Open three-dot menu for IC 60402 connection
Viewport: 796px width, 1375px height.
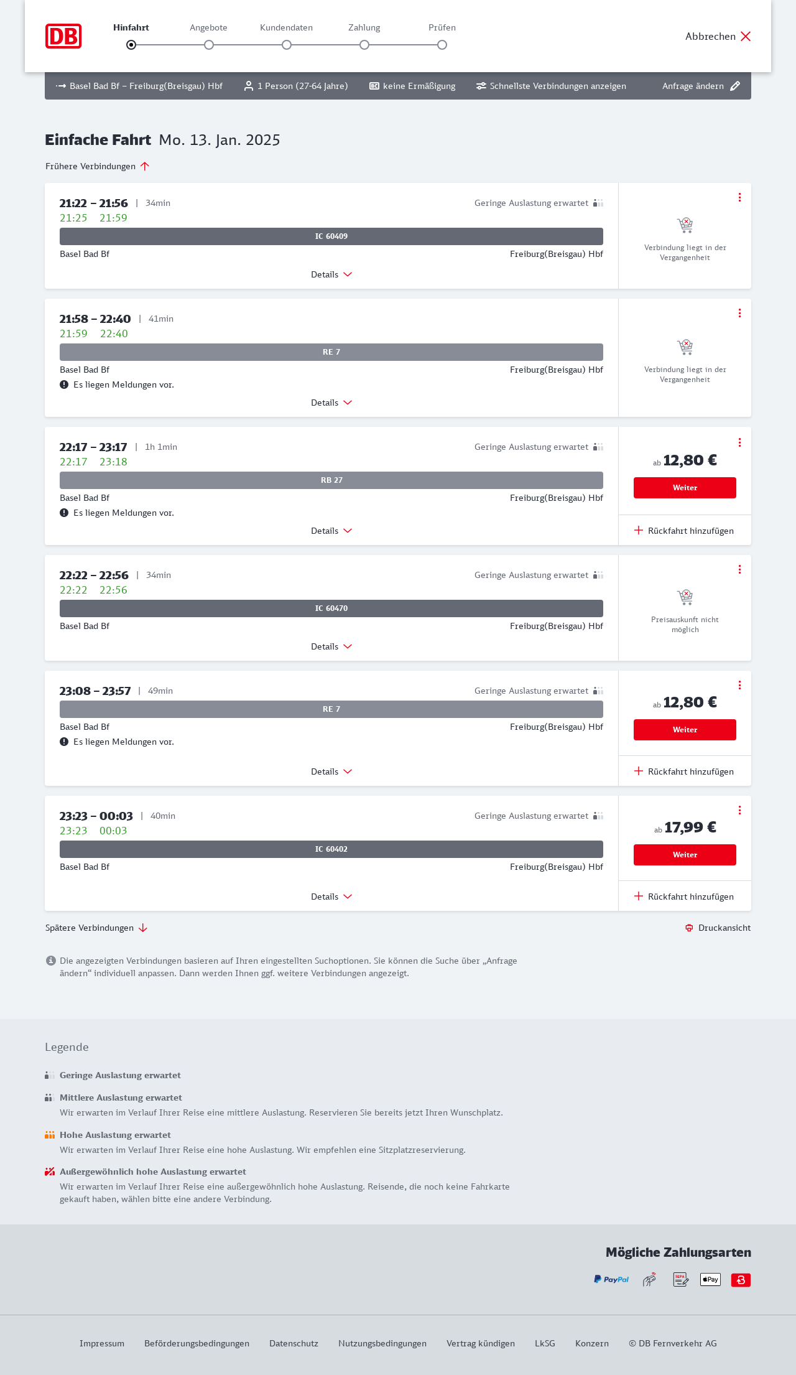739,810
